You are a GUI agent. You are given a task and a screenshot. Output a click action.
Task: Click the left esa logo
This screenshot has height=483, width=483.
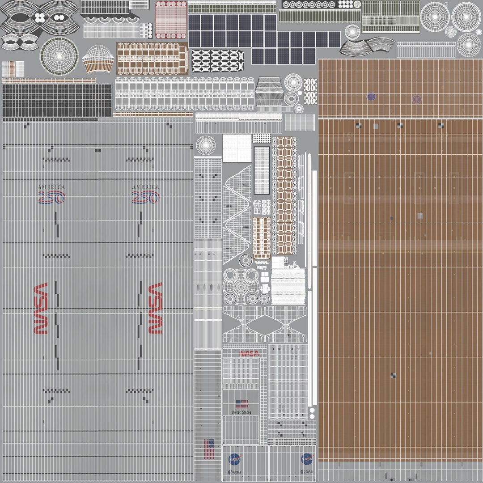click(x=235, y=472)
